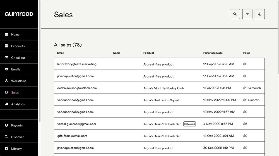Click the 13 Sep 2023 6:28 AM date
This screenshot has width=279, height=156.
[x=219, y=64]
